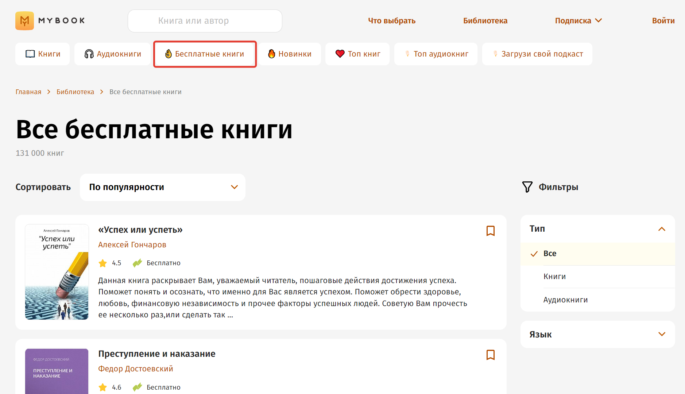Open Библиотека in the top navigation

click(485, 21)
